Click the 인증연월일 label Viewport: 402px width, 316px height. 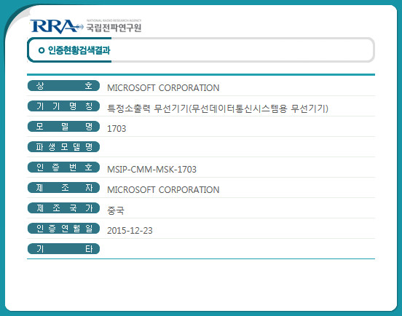63,229
